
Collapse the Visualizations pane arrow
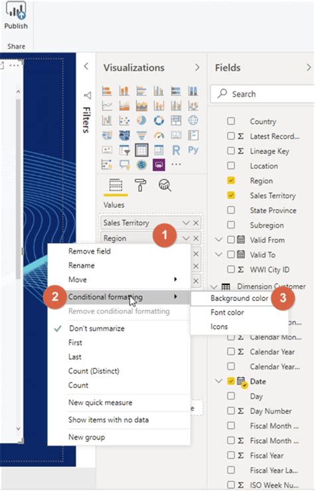pyautogui.click(x=197, y=67)
